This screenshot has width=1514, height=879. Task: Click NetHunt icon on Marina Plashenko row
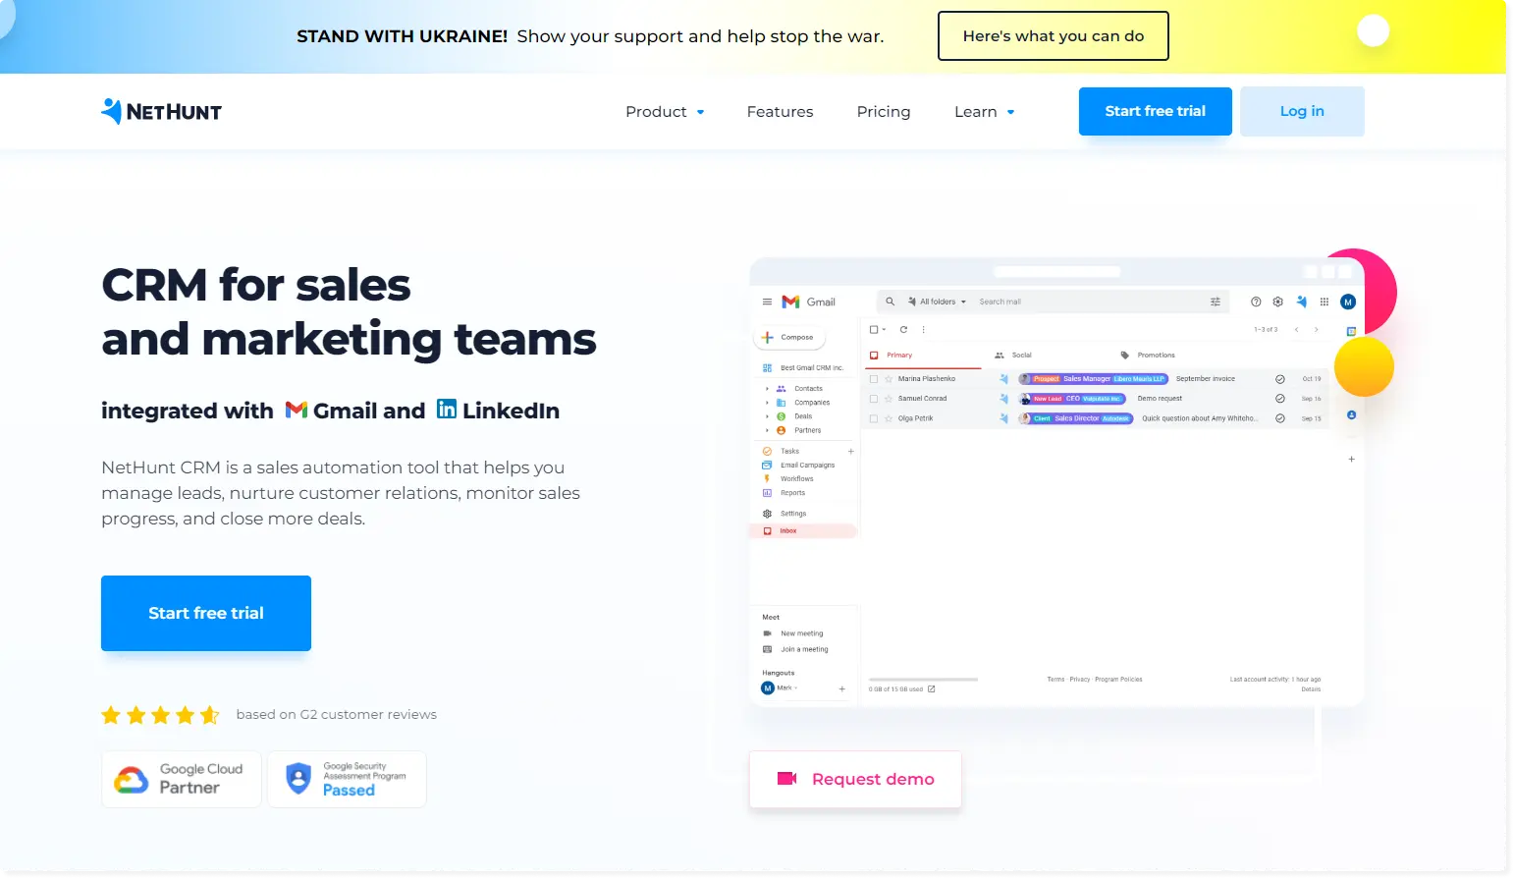click(1003, 379)
